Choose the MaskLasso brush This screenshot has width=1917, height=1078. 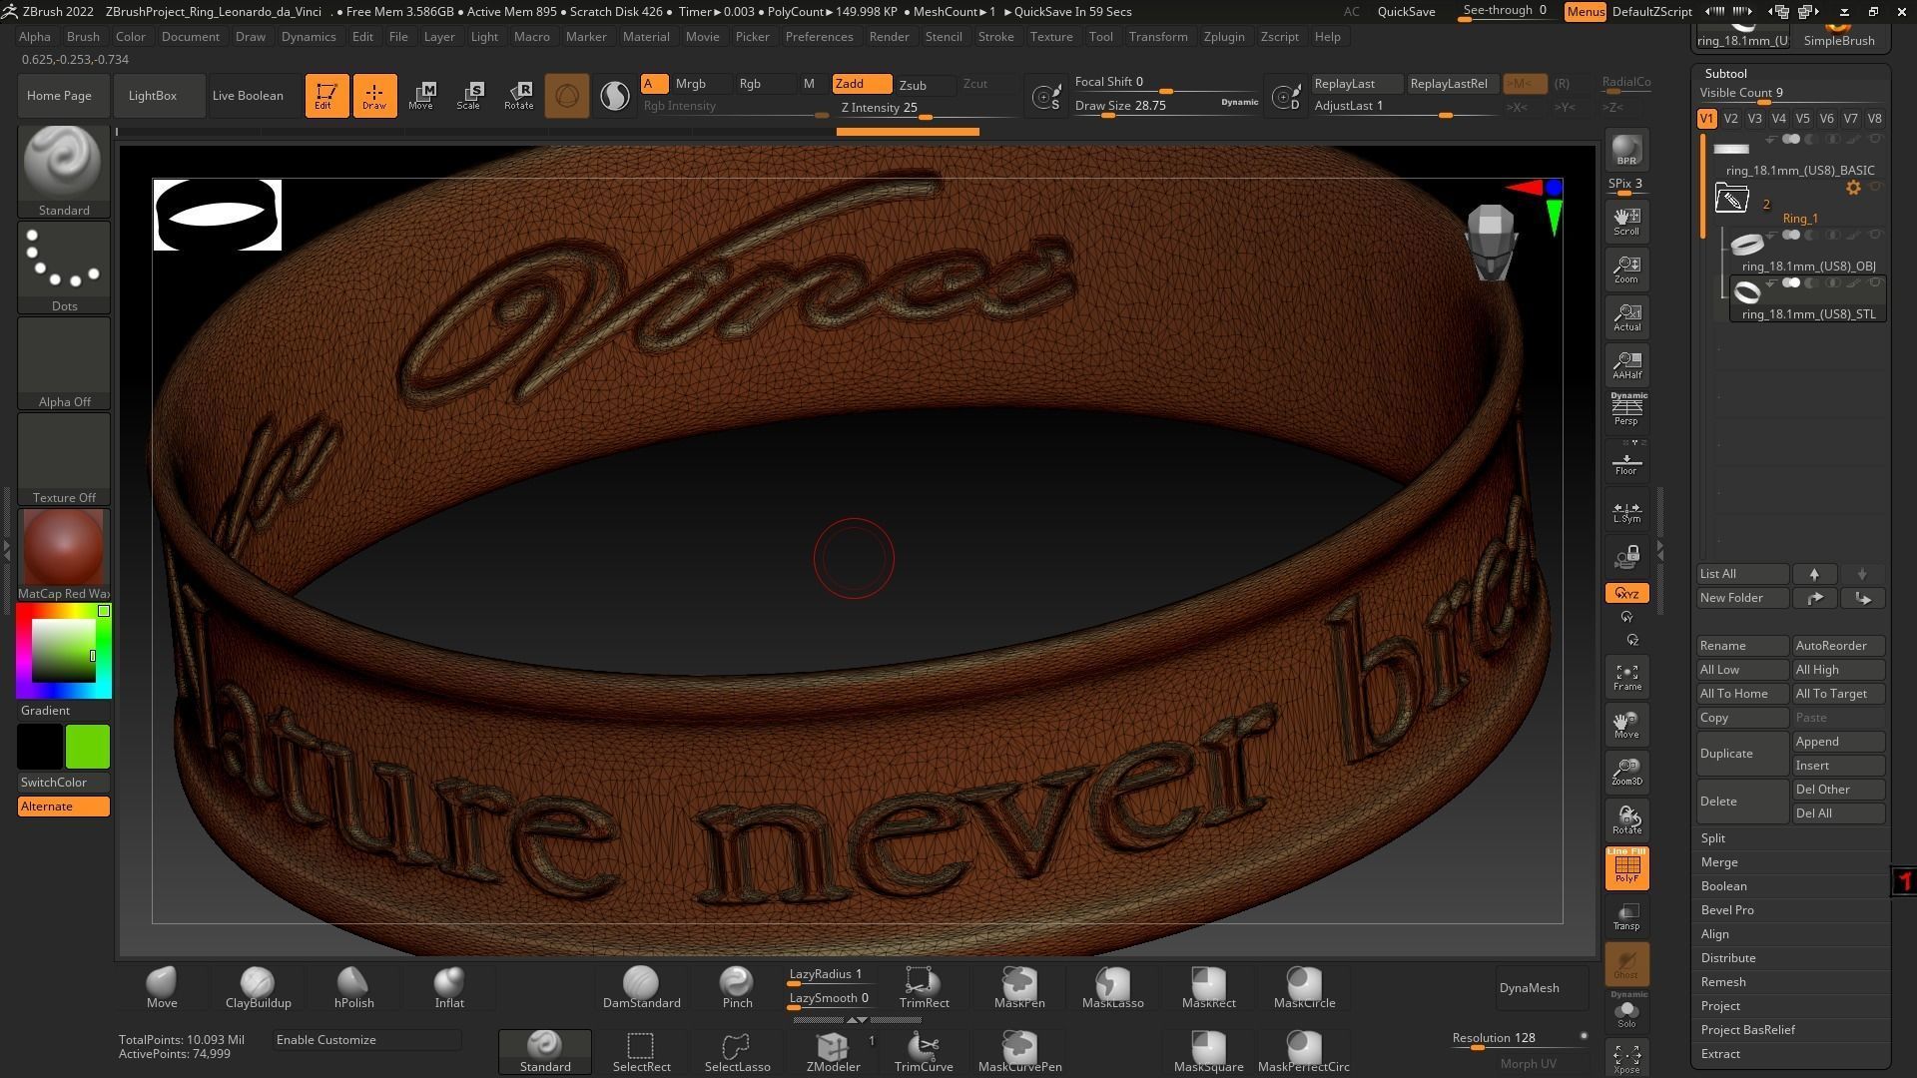(1112, 987)
